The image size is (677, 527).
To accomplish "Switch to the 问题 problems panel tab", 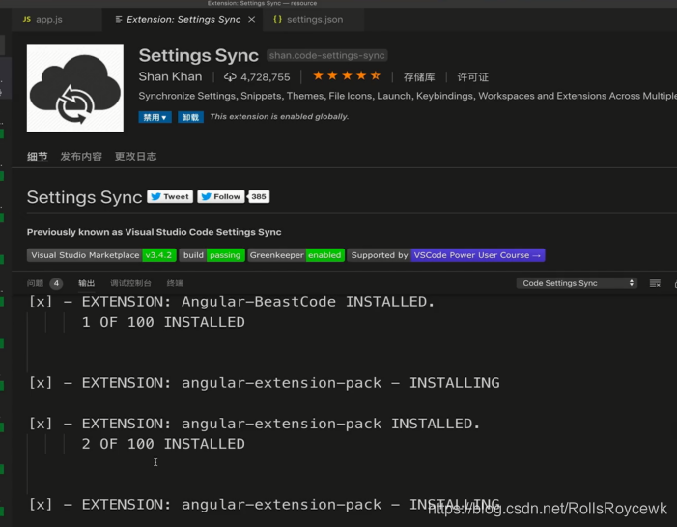I will (35, 283).
